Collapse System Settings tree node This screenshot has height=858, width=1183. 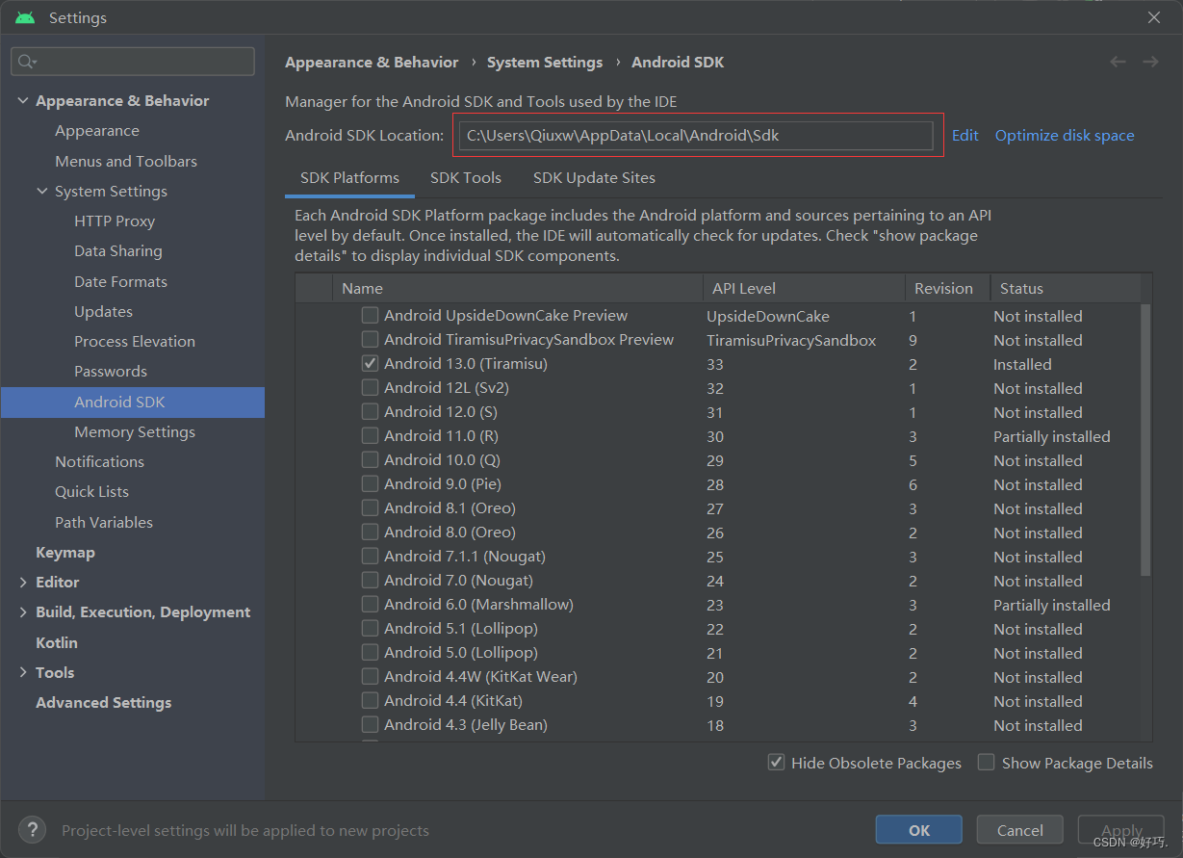click(42, 191)
